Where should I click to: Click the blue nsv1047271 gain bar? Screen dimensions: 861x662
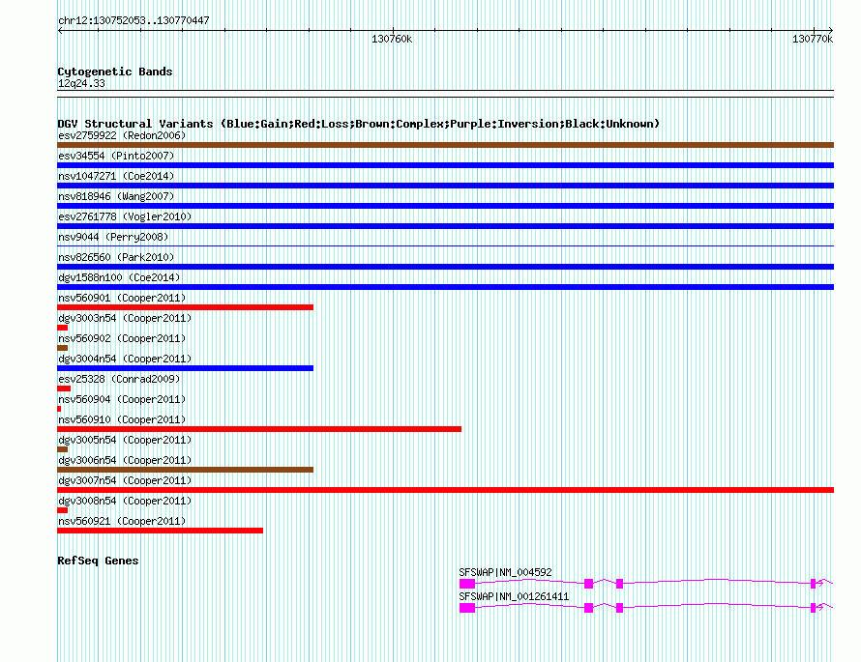click(x=445, y=186)
